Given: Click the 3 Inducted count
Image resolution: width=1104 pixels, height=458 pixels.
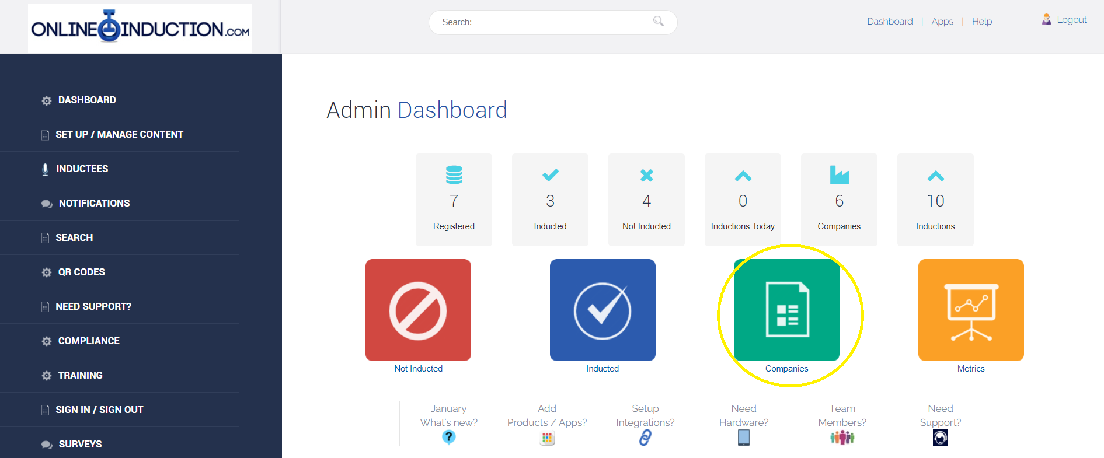Looking at the screenshot, I should (x=550, y=201).
